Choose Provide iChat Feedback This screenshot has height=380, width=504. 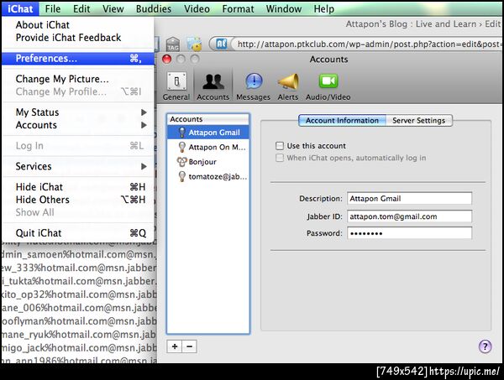click(x=78, y=38)
